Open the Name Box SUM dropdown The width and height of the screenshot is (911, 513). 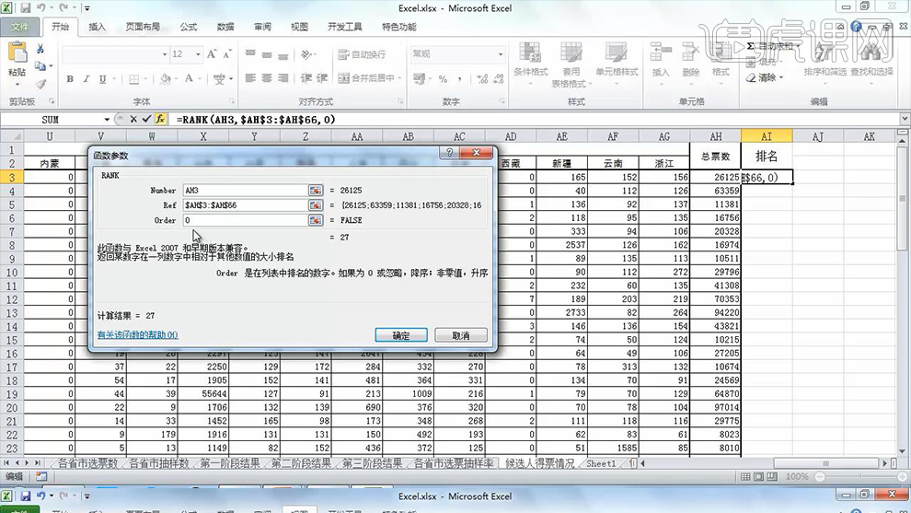coord(107,119)
